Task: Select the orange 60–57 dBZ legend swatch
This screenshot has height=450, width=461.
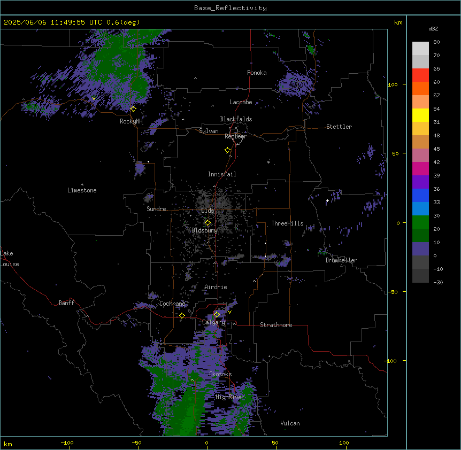Action: [x=420, y=88]
